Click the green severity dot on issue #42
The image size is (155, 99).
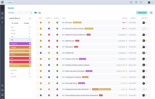pyautogui.click(x=49, y=59)
